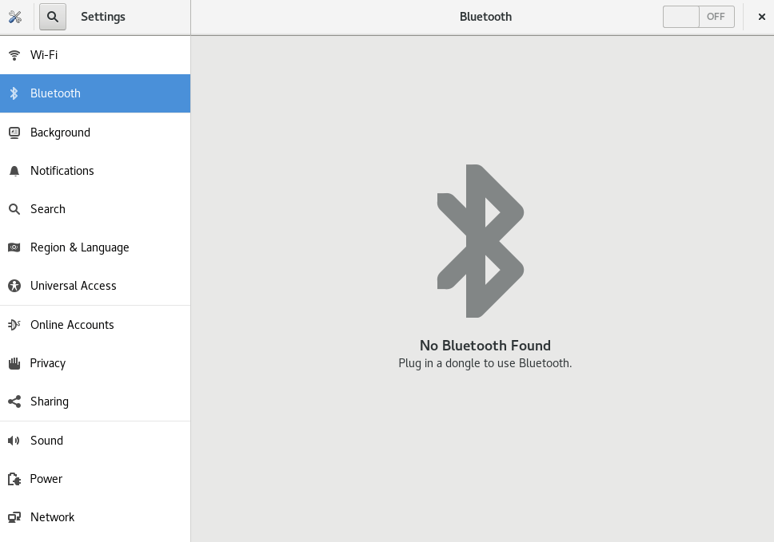Click the wrench-and-screwdriver Settings icon
The image size is (774, 542).
coord(15,16)
